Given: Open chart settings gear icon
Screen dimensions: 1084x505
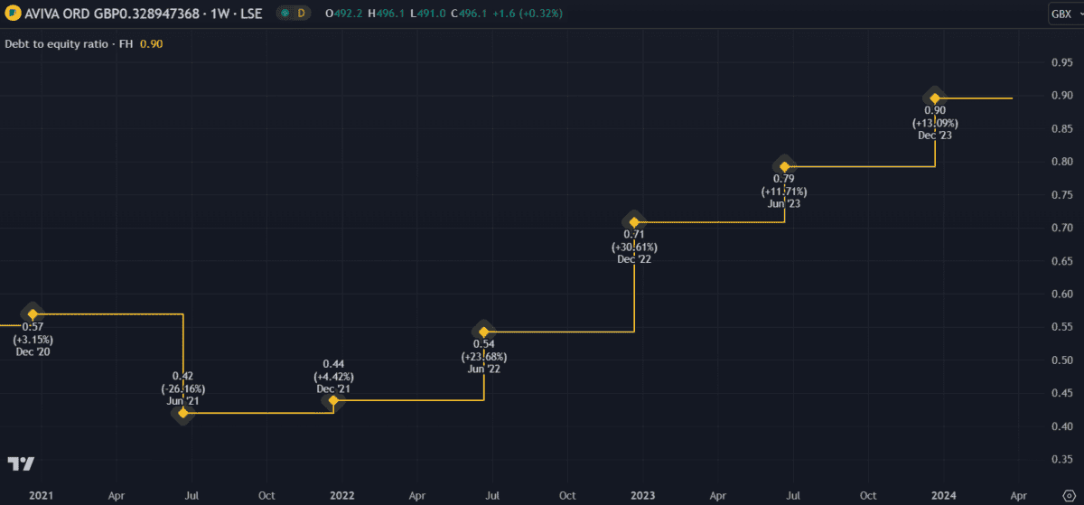Looking at the screenshot, I should 1067,496.
